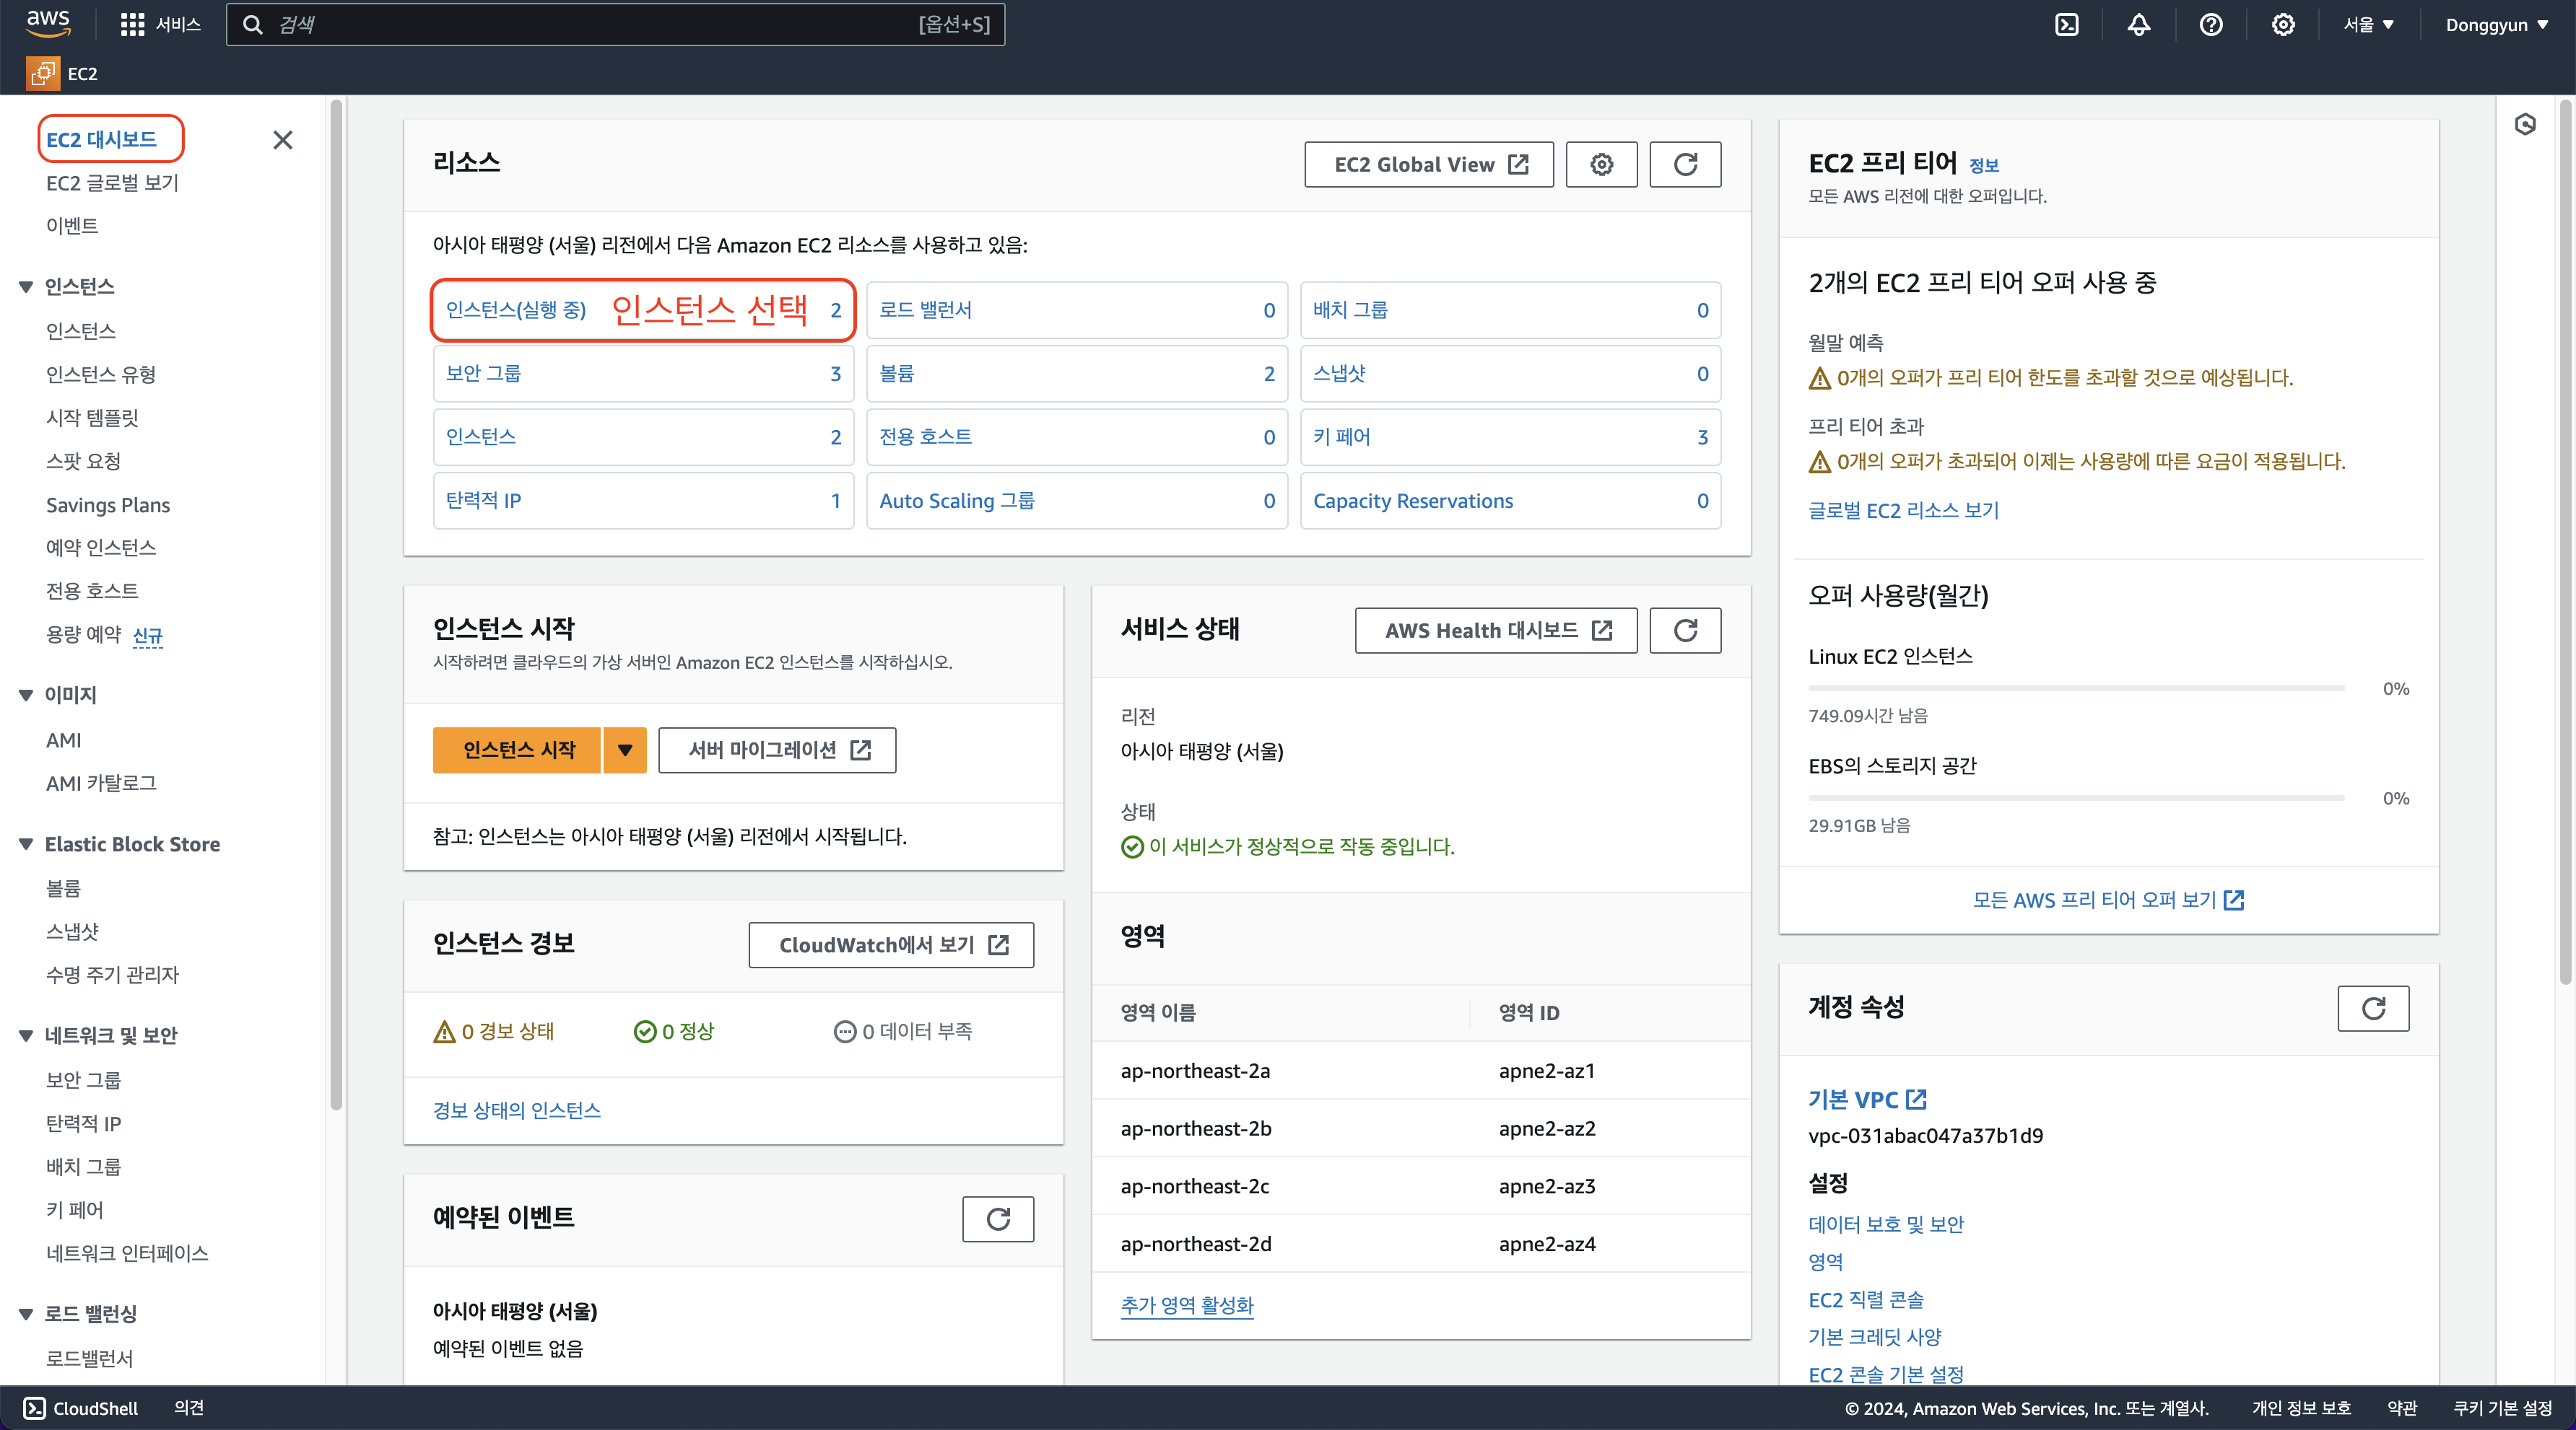Viewport: 2576px width, 1430px height.
Task: Open CloudShell icon in top navigation bar
Action: [2066, 25]
